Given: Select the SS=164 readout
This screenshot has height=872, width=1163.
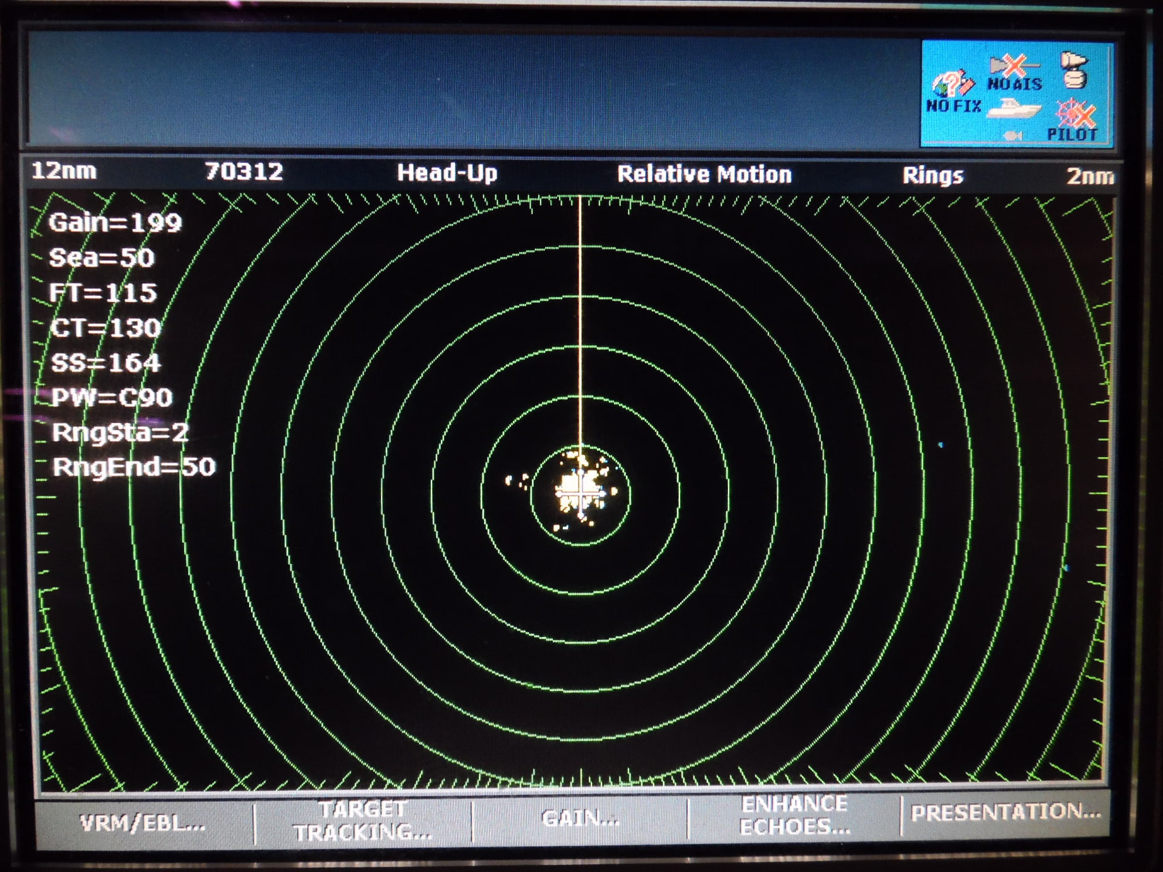Looking at the screenshot, I should [106, 363].
